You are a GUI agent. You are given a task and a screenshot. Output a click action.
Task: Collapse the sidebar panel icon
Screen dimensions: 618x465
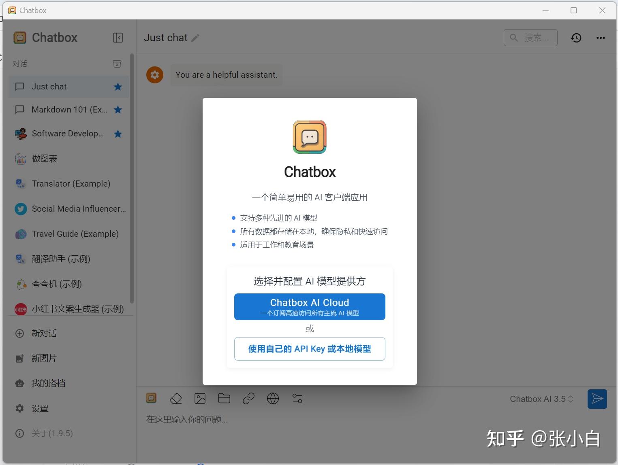coord(118,38)
